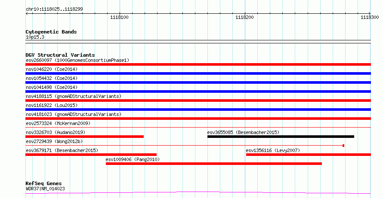Screen dimensions: 383x198
Task: Click the small red block ending esv2729439
Action: tap(343, 146)
